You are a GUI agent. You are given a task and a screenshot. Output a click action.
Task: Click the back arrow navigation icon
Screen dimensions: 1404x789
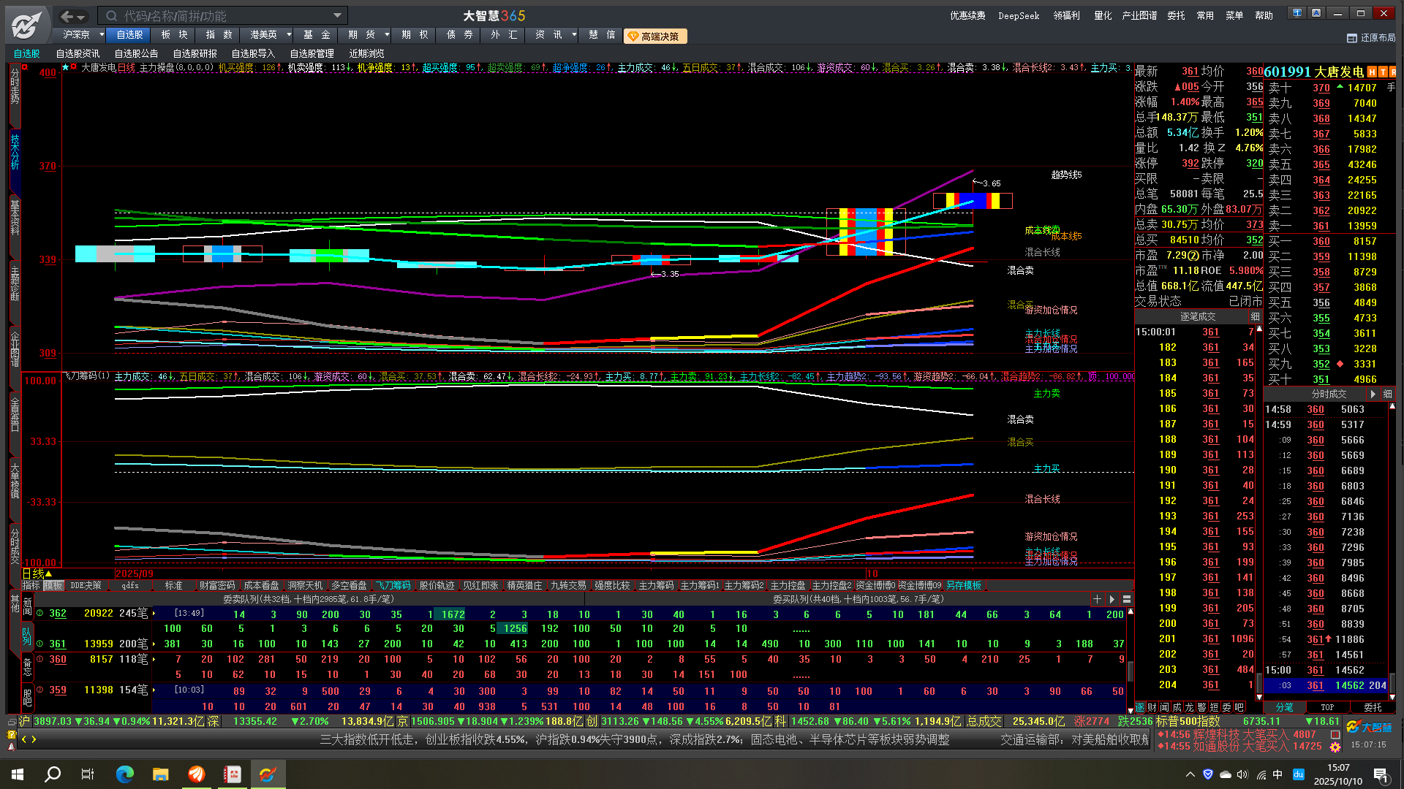coord(67,16)
